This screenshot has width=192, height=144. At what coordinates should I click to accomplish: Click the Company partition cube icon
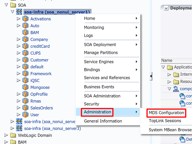pyautogui.click(x=25, y=39)
